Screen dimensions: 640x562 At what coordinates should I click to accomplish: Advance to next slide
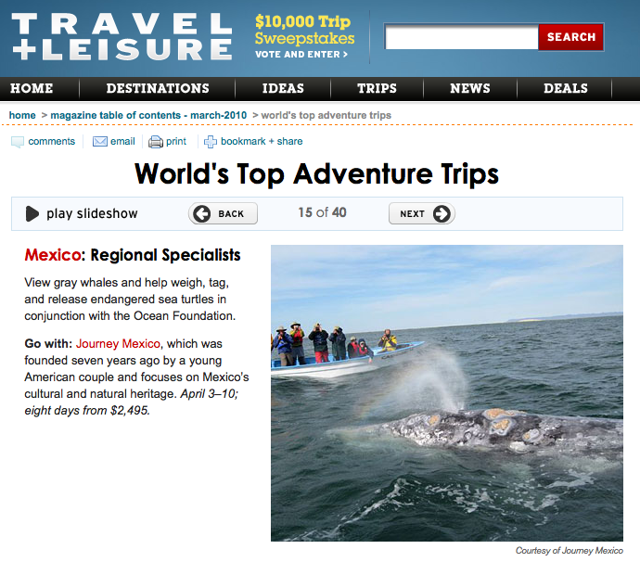(422, 213)
